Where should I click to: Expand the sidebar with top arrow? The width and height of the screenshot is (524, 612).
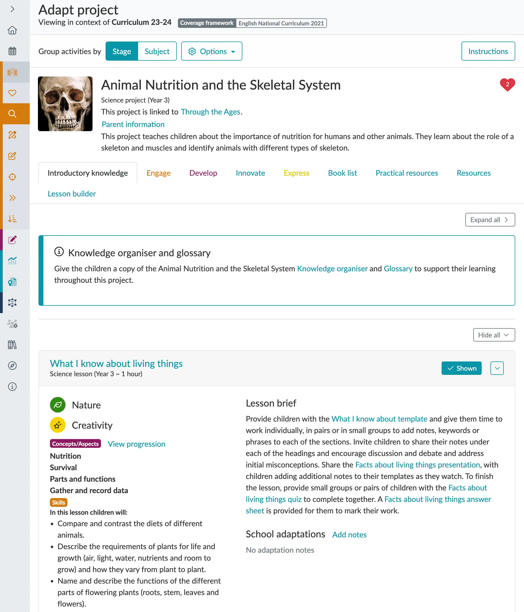click(x=12, y=9)
